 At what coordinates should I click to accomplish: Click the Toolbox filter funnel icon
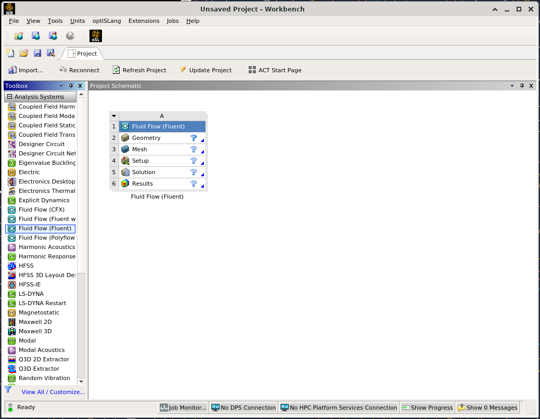click(8, 389)
